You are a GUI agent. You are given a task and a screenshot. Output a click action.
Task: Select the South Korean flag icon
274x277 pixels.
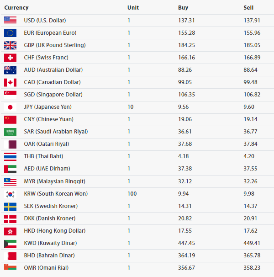[x=10, y=194]
